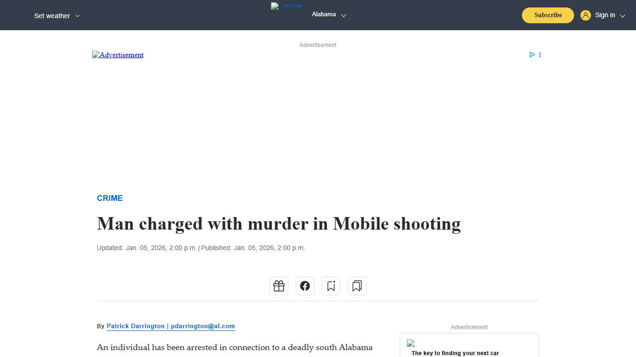Click the car-finder advertisement thumbnail
The height and width of the screenshot is (357, 636).
pyautogui.click(x=411, y=344)
